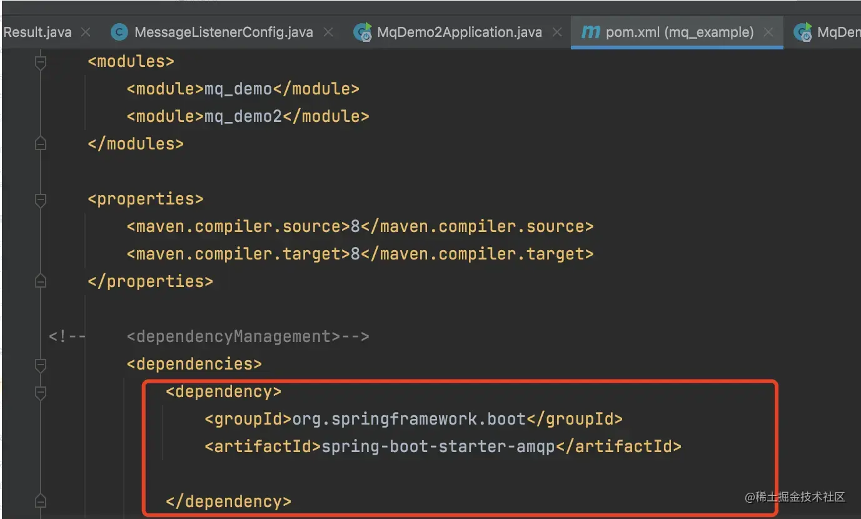Click the opening <properties> tag text
This screenshot has width=861, height=519.
pyautogui.click(x=145, y=199)
